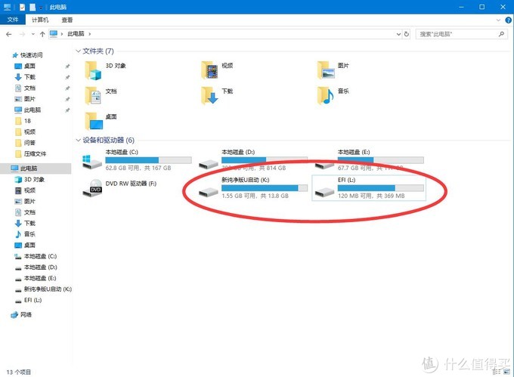The image size is (514, 377).
Task: Open the 桌面 folder in main pane
Action: coord(94,121)
